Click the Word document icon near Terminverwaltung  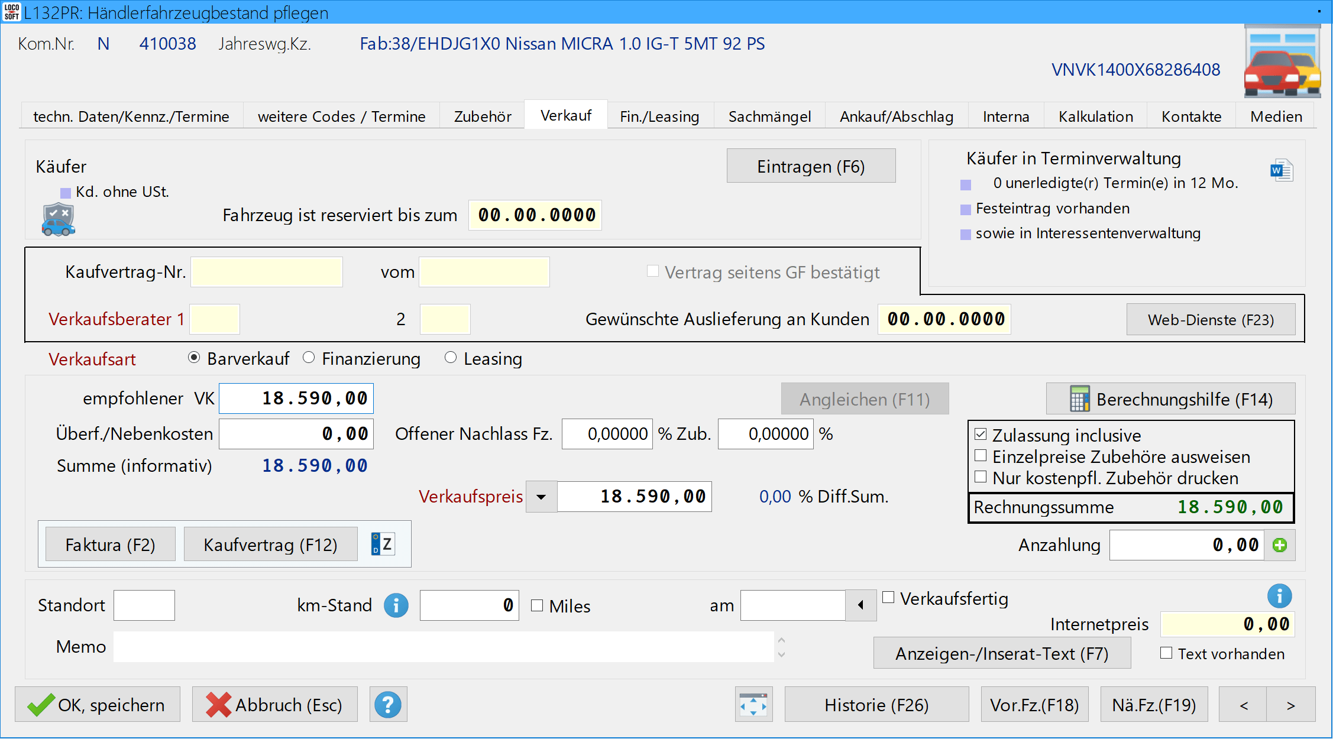pyautogui.click(x=1282, y=171)
